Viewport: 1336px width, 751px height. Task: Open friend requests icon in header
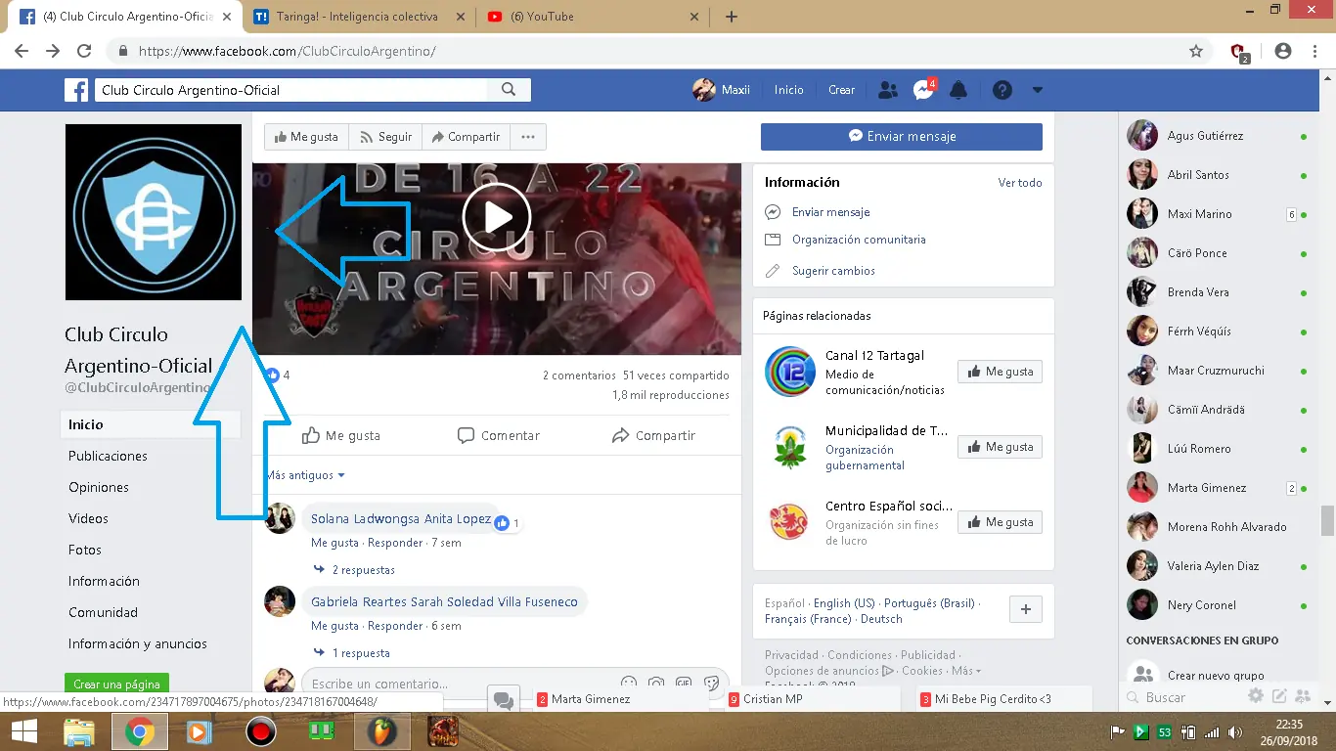(888, 90)
